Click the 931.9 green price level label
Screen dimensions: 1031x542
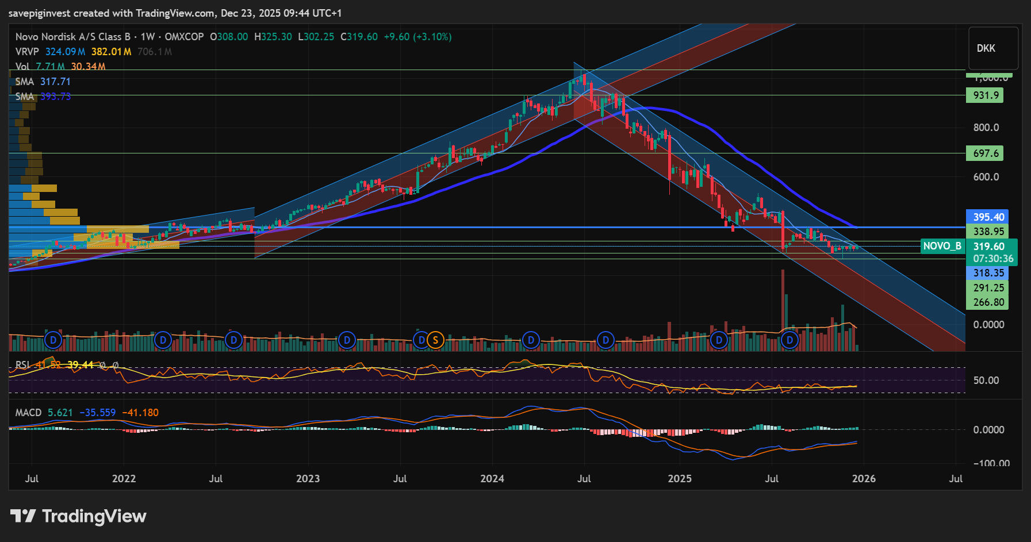click(x=987, y=95)
